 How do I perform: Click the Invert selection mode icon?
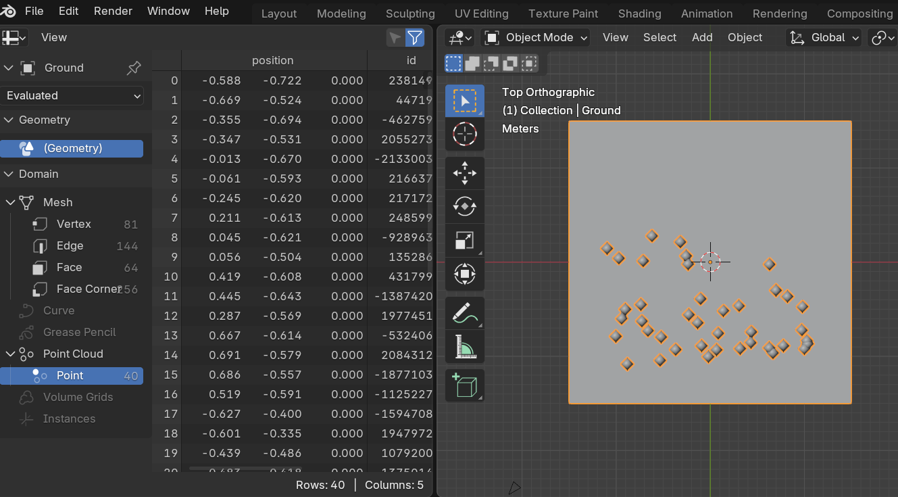click(x=510, y=64)
